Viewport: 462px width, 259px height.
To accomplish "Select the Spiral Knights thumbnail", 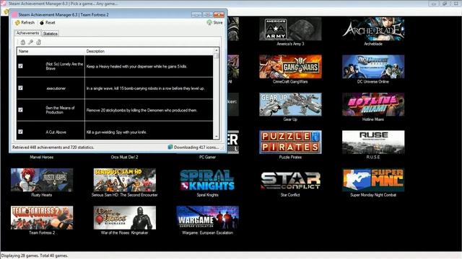I will coord(207,180).
